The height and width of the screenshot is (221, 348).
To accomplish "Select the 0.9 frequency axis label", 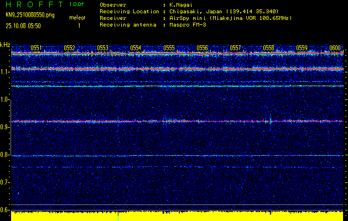I will tap(5, 127).
